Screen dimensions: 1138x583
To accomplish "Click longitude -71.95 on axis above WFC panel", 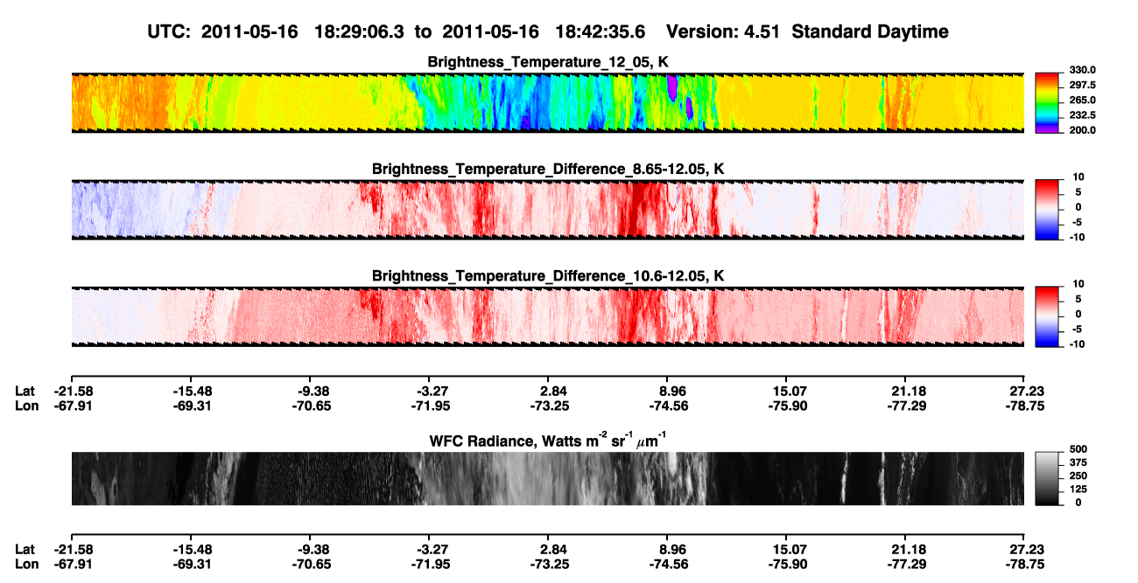I will pyautogui.click(x=432, y=406).
